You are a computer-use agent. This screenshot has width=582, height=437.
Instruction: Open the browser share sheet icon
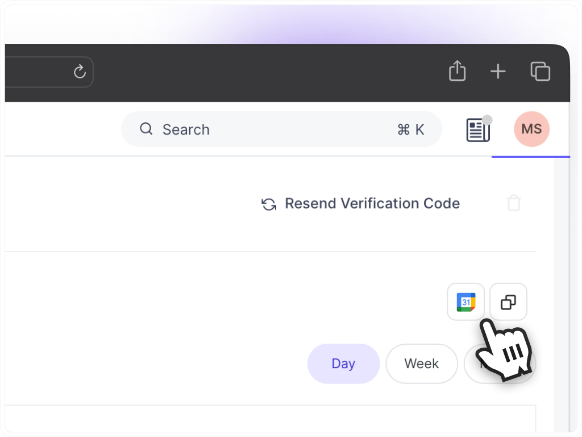457,71
